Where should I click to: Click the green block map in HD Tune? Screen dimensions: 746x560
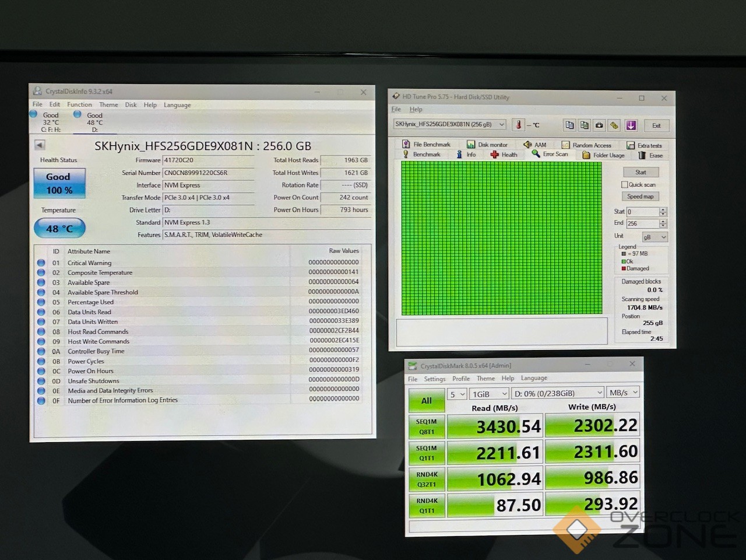[x=501, y=238]
